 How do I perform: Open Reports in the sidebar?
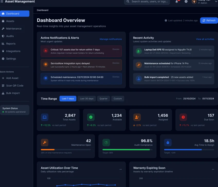pyautogui.click(x=15, y=44)
